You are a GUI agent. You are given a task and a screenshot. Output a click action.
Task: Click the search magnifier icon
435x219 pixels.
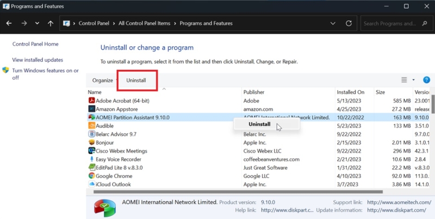coord(425,23)
